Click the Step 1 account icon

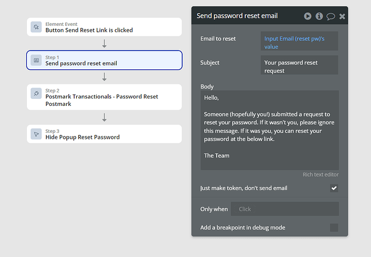coord(36,60)
